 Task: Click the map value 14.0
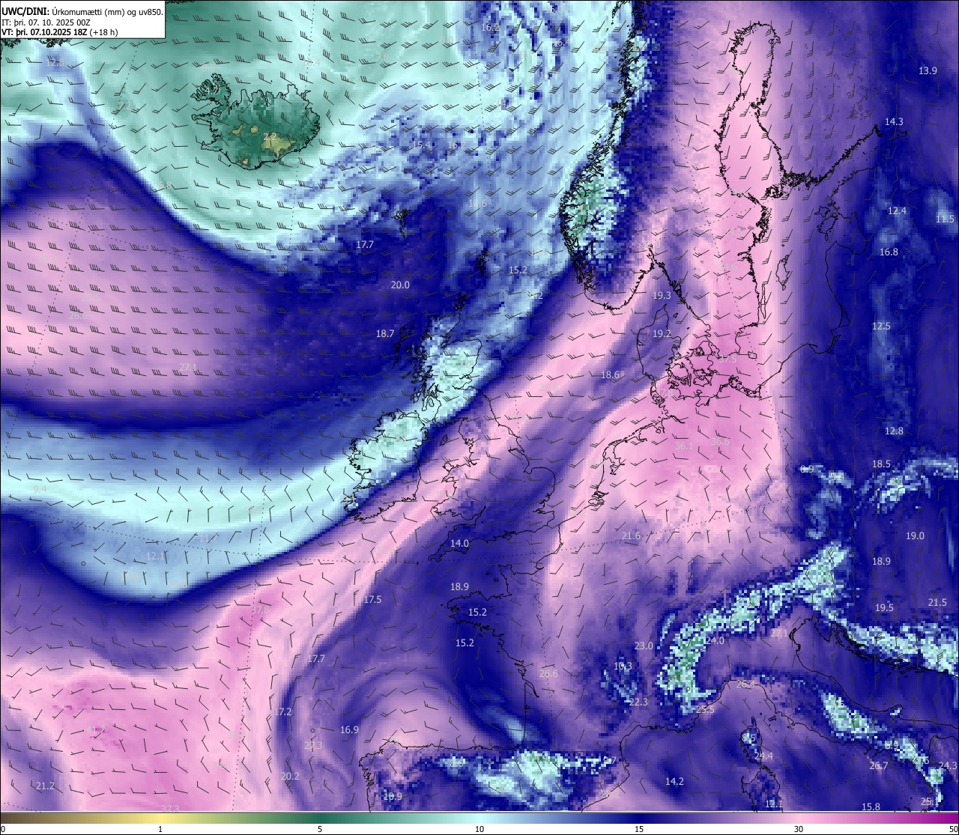click(459, 543)
